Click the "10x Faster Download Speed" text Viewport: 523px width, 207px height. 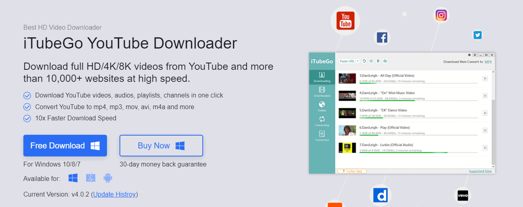(76, 118)
